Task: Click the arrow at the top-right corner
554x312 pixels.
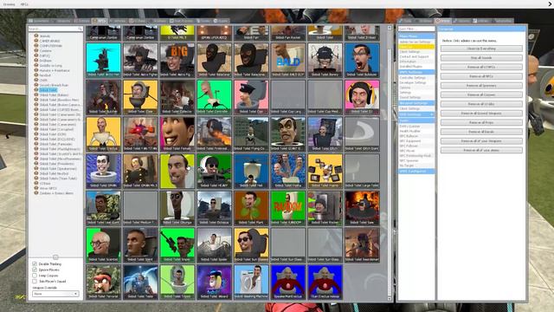Action: pyautogui.click(x=550, y=4)
